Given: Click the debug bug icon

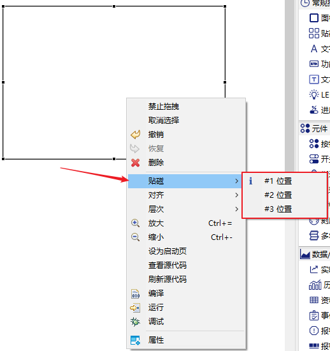Looking at the screenshot, I should 135,322.
